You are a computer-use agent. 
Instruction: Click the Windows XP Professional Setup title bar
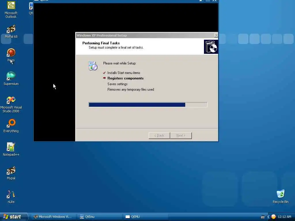point(145,35)
